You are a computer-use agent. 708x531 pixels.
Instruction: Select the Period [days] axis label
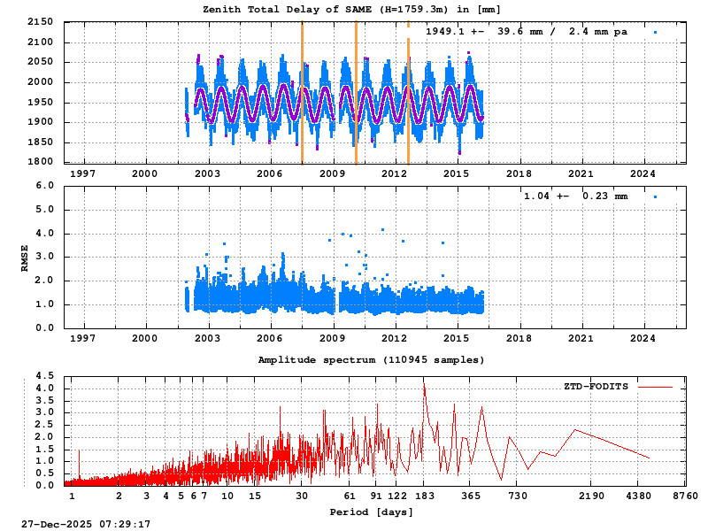point(373,511)
